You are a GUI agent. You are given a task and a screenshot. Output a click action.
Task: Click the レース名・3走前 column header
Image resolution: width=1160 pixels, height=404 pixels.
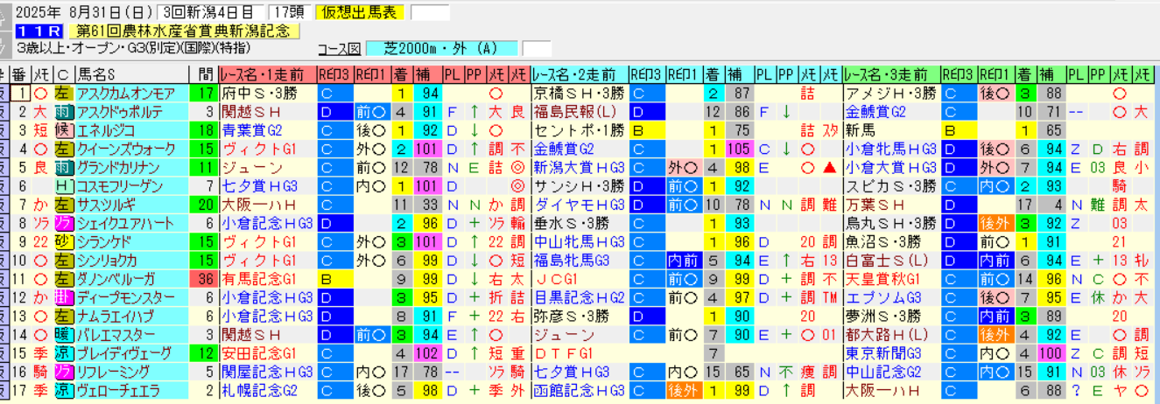click(892, 74)
